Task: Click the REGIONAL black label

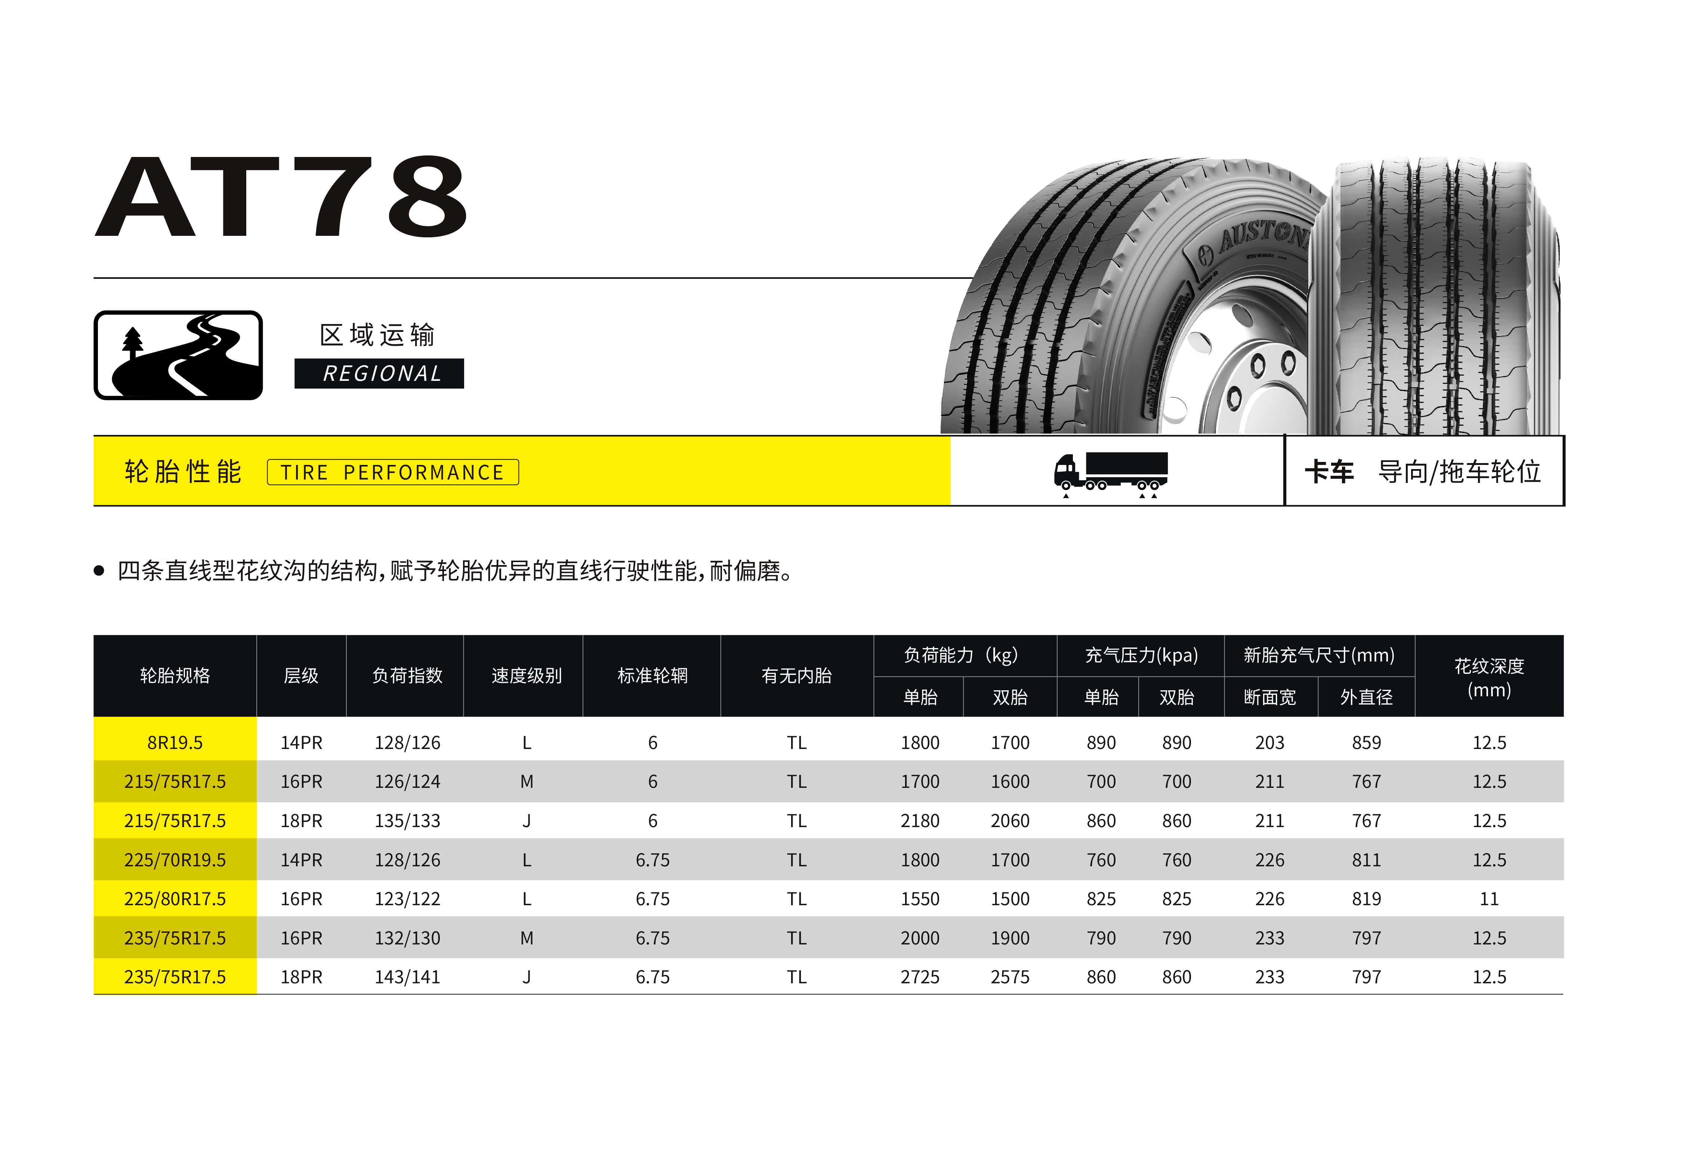Action: [379, 373]
